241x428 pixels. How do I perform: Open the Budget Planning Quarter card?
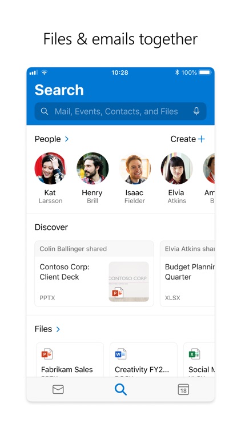[187, 273]
